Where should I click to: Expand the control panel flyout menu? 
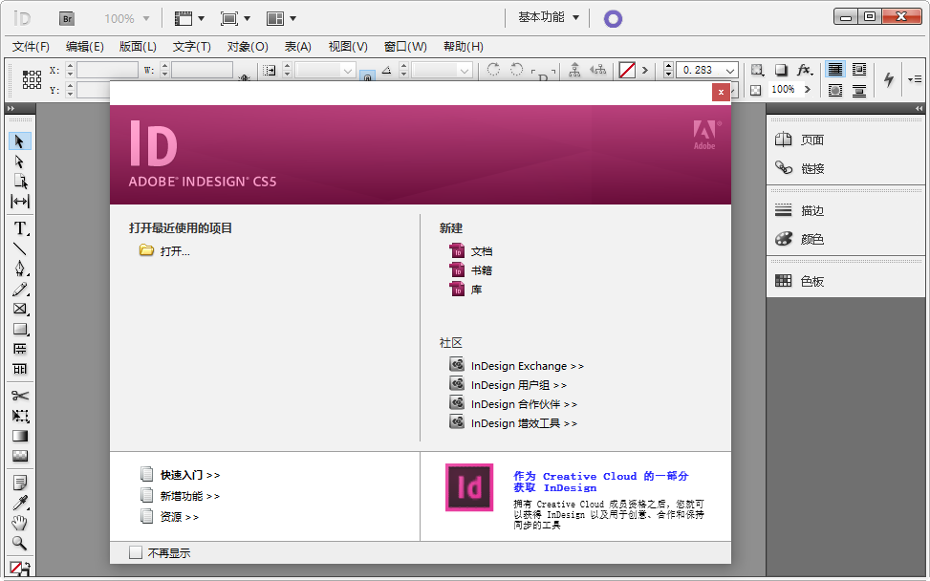(x=914, y=79)
